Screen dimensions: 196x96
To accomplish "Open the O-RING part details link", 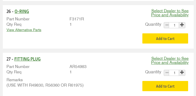I will [x=22, y=11].
